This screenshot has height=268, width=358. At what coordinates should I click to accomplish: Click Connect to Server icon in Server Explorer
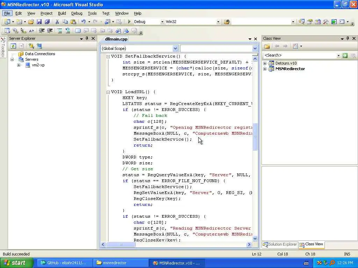pyautogui.click(x=39, y=46)
